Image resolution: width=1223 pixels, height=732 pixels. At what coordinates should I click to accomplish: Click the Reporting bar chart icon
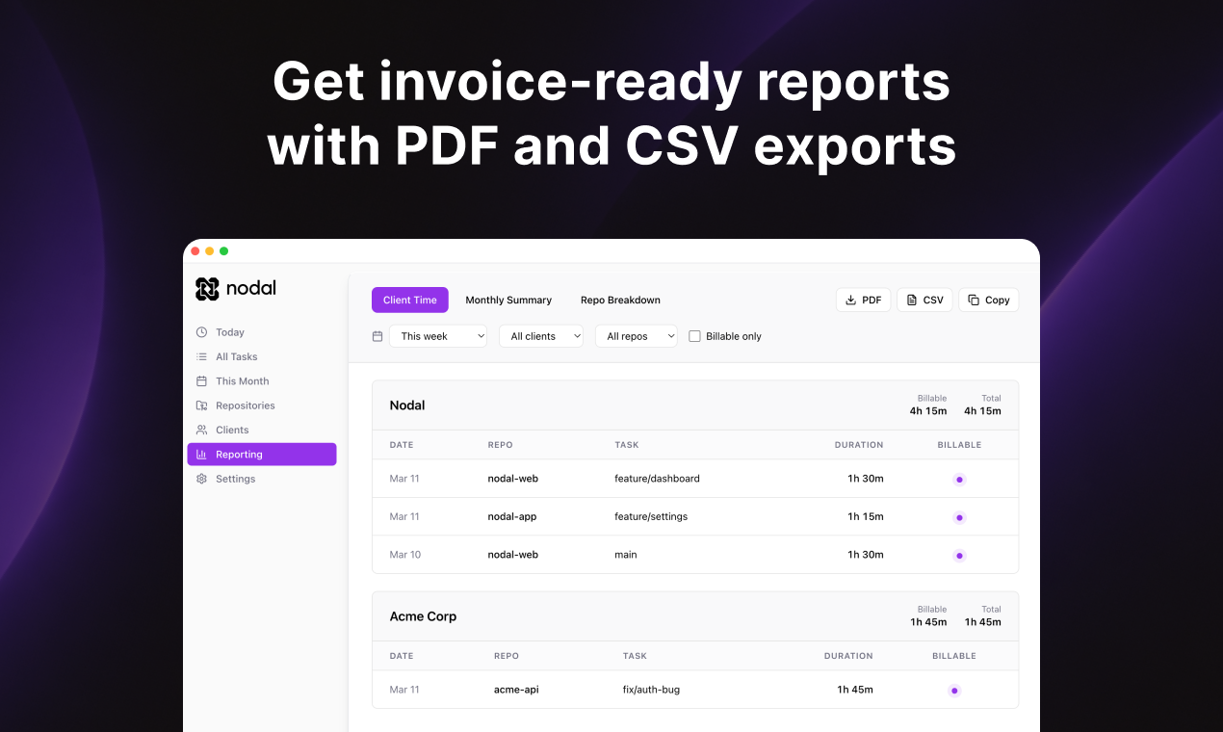coord(201,455)
